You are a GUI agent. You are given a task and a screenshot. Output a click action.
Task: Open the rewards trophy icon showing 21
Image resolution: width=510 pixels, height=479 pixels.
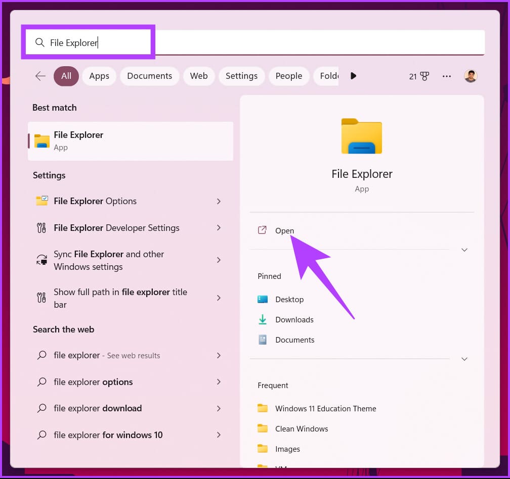[x=424, y=76]
